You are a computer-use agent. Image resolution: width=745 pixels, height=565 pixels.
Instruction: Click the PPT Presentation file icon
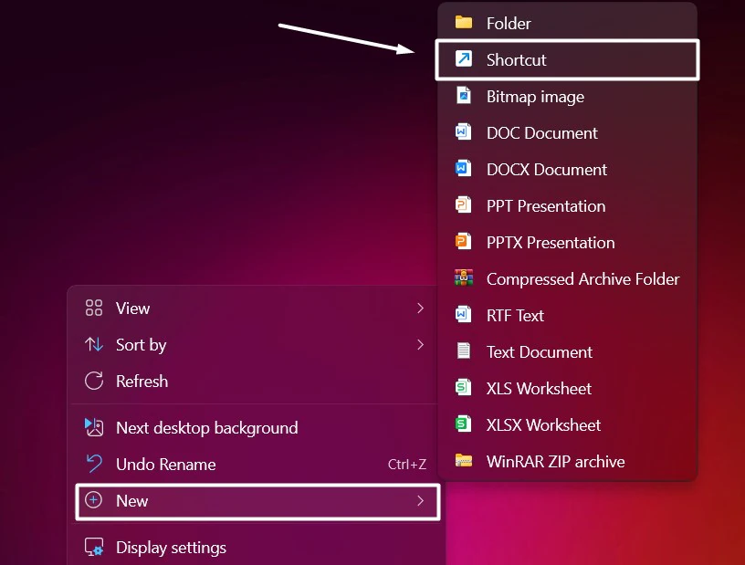(x=464, y=205)
